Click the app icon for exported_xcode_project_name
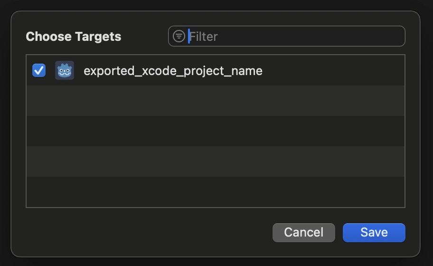 (x=65, y=71)
